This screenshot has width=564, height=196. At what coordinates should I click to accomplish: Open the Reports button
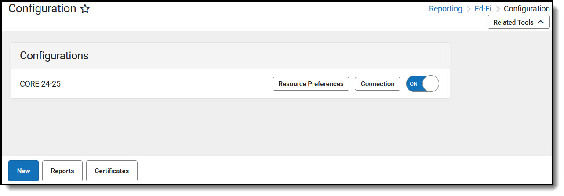coord(62,171)
